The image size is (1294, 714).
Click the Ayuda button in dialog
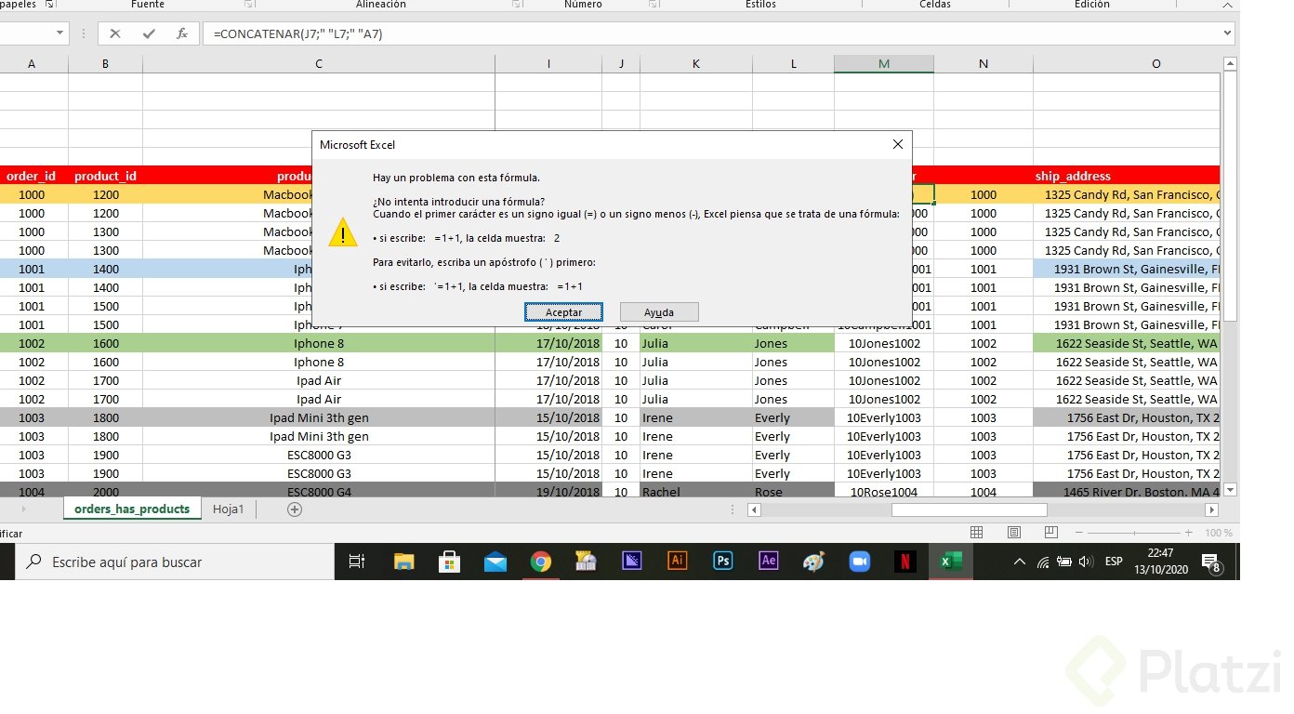coord(659,312)
